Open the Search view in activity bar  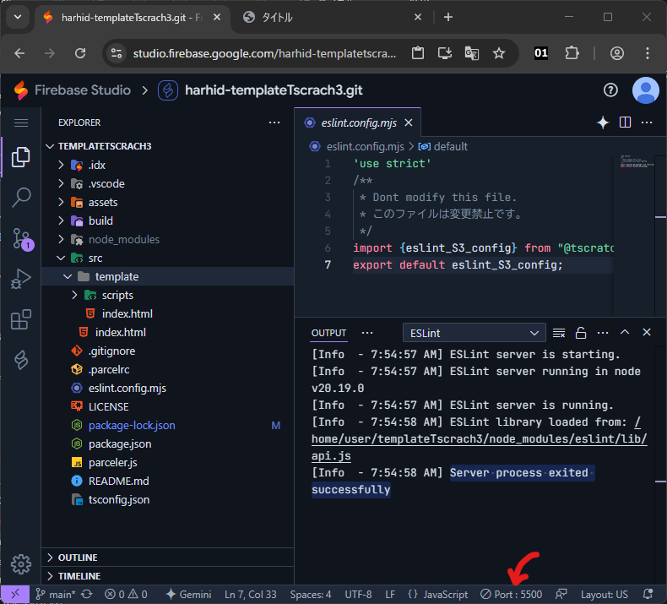point(20,198)
